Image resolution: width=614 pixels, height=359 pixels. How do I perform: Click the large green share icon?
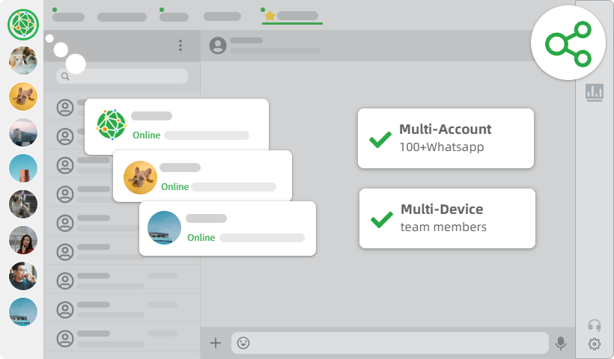[x=568, y=42]
